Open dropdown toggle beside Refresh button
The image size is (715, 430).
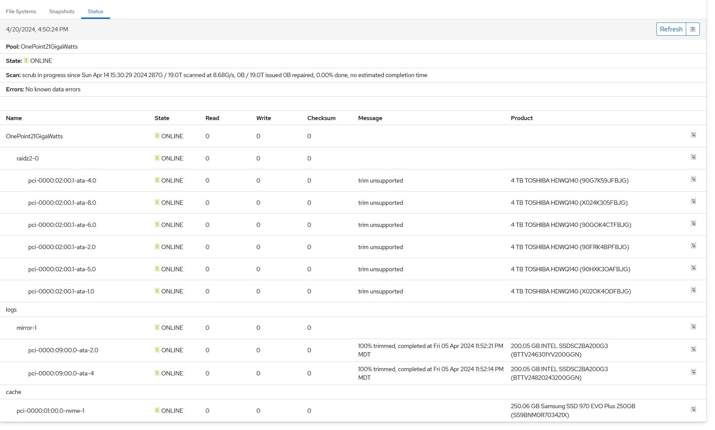pos(692,29)
